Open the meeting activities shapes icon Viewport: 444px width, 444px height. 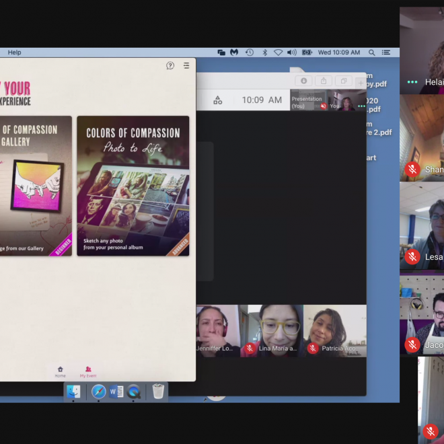pos(218,100)
